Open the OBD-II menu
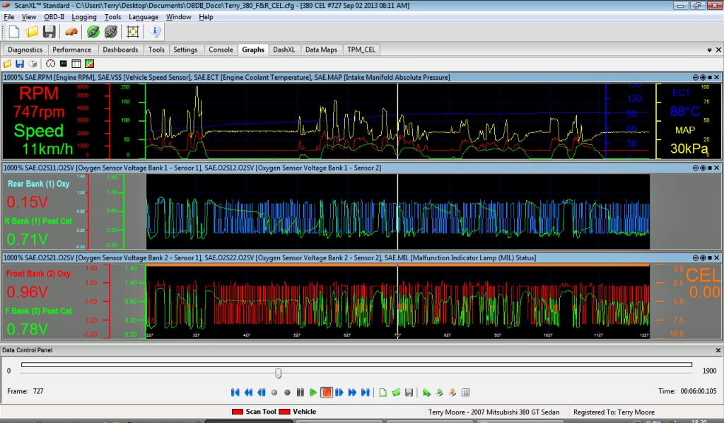Screen dimensions: 724x423 54,17
